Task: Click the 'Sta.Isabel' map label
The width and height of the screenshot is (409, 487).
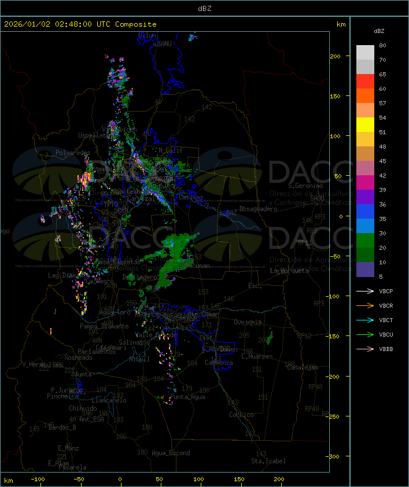Action: 268,461
